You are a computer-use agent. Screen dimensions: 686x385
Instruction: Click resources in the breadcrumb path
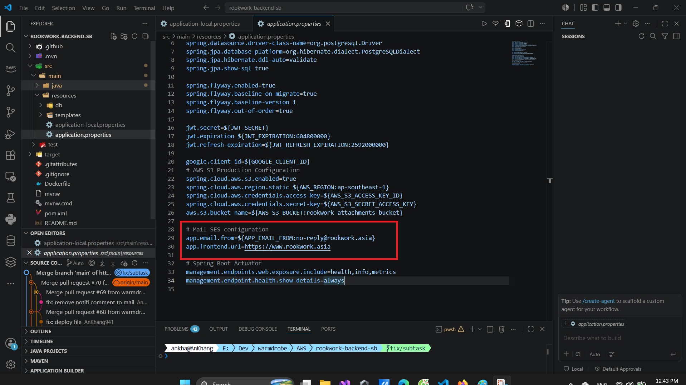pyautogui.click(x=209, y=36)
